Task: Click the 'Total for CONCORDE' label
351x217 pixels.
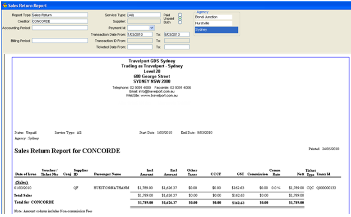Action: pos(34,202)
